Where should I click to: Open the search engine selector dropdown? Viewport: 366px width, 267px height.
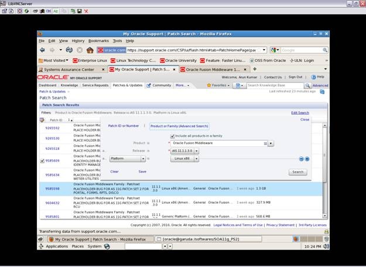[x=275, y=50]
